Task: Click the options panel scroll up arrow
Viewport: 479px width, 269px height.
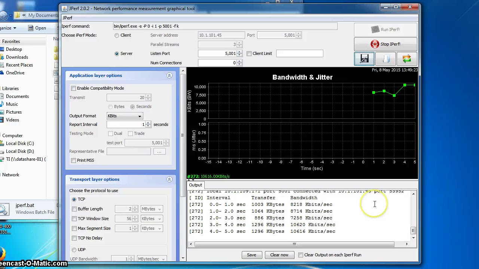Action: pos(183,71)
